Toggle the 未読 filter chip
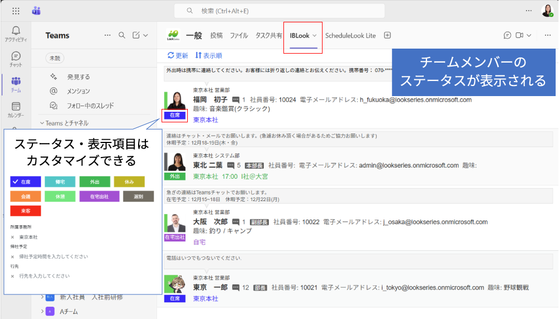Image resolution: width=559 pixels, height=319 pixels. [x=55, y=58]
